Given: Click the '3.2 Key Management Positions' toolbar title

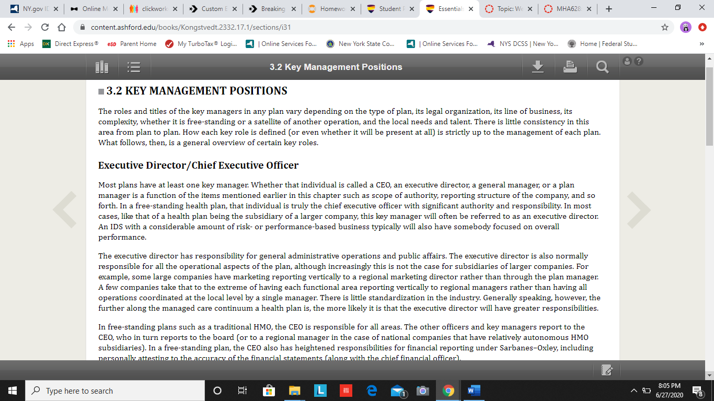Looking at the screenshot, I should pos(336,67).
